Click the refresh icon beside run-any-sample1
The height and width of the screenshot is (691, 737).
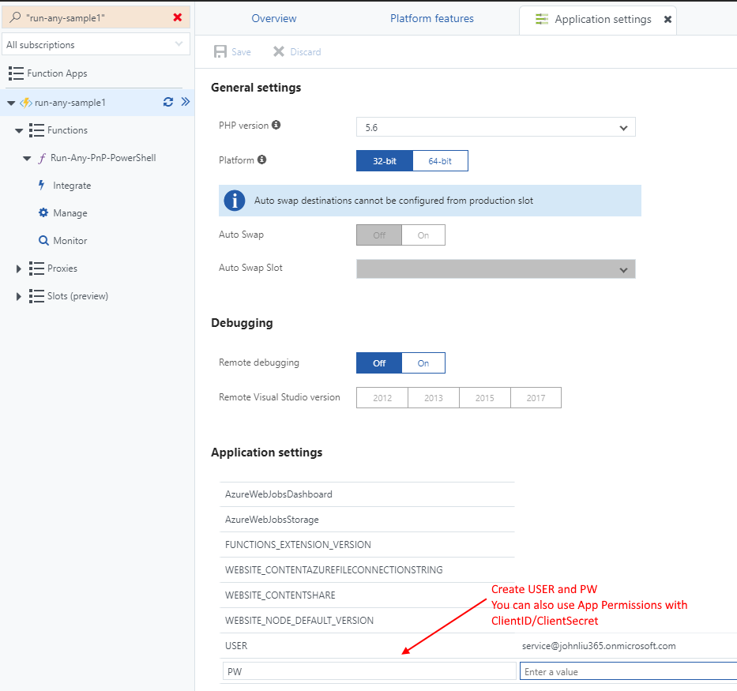[x=167, y=102]
